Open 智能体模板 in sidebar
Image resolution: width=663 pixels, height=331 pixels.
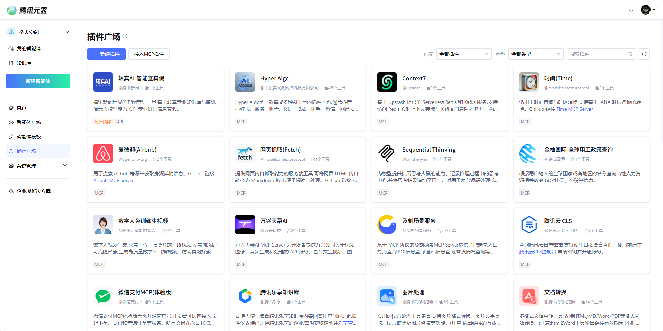click(x=38, y=137)
